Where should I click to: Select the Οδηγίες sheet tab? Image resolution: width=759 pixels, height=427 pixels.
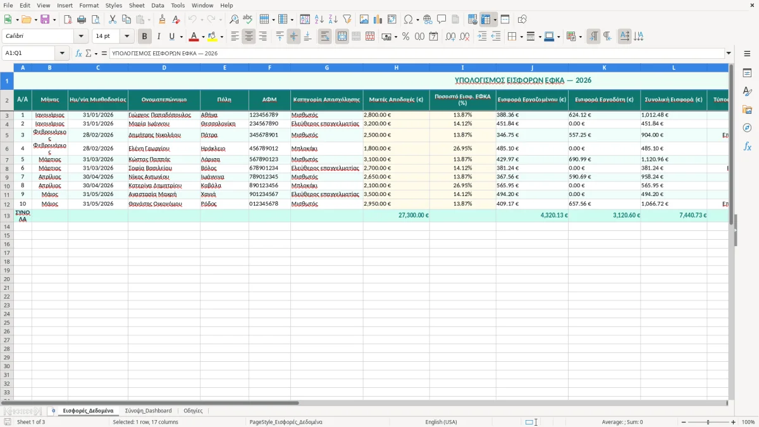click(193, 411)
